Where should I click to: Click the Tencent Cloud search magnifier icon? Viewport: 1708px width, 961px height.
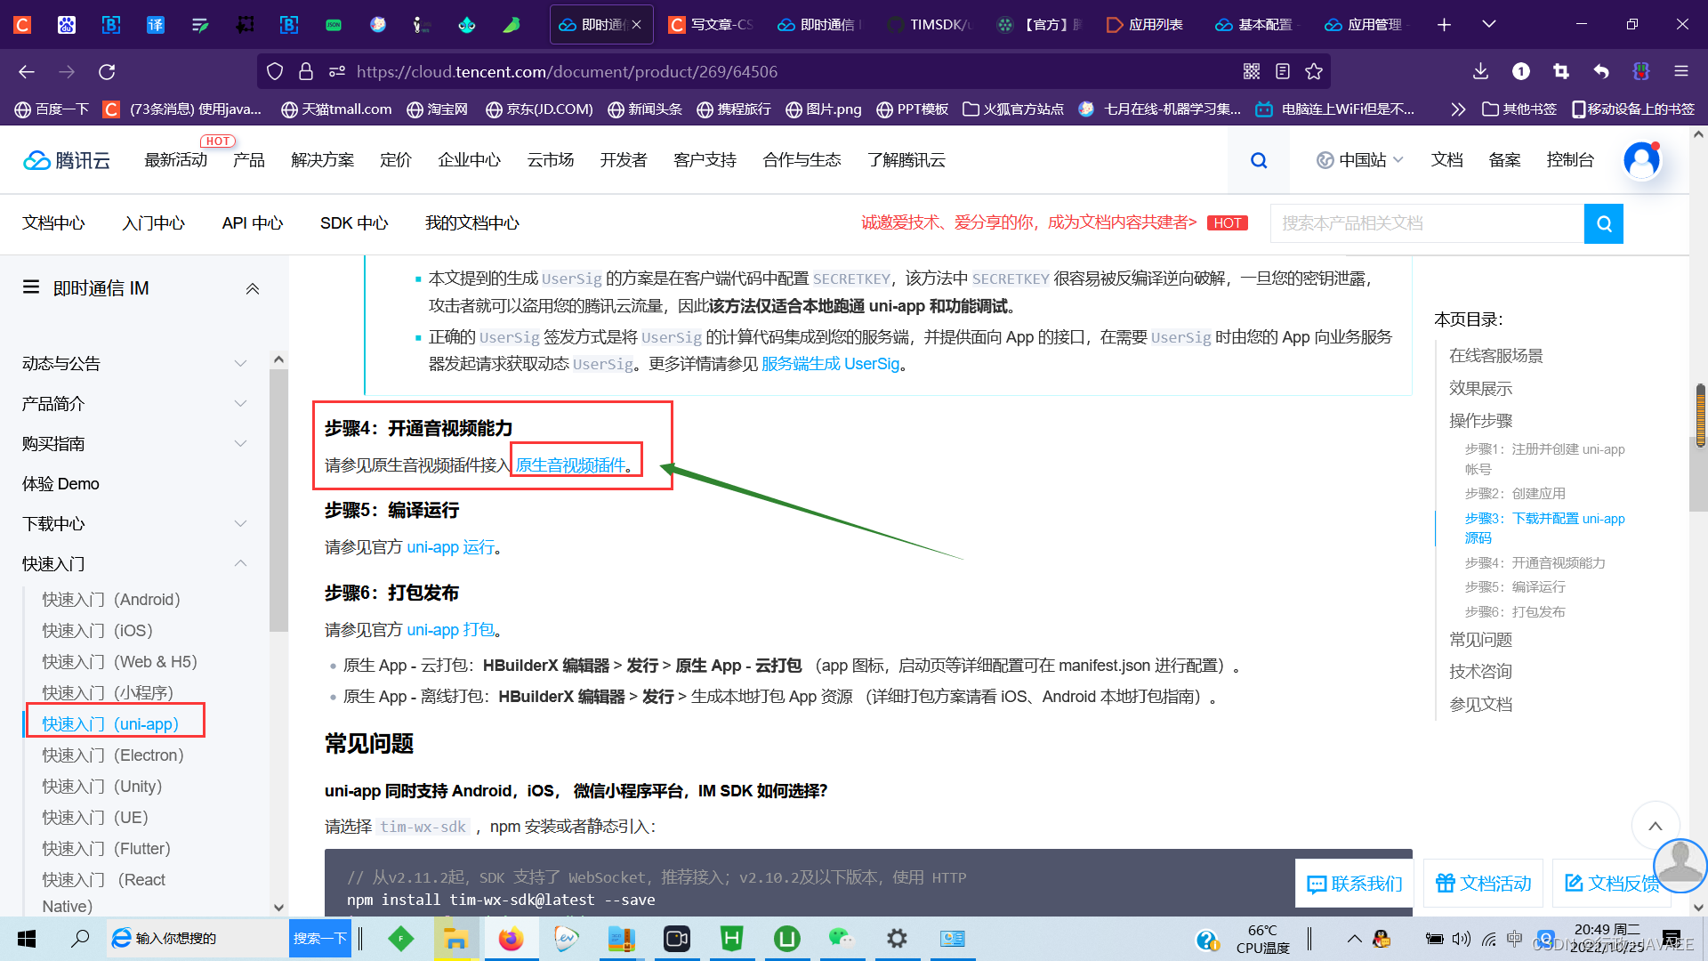point(1259,160)
